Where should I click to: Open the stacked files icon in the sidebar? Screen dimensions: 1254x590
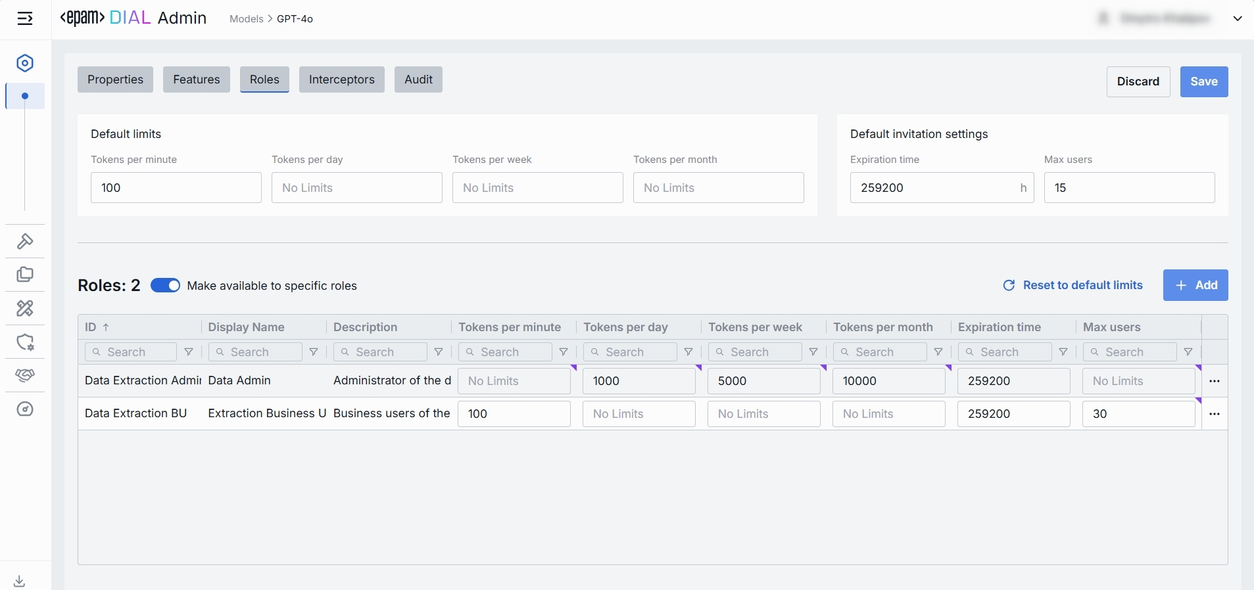click(x=25, y=275)
